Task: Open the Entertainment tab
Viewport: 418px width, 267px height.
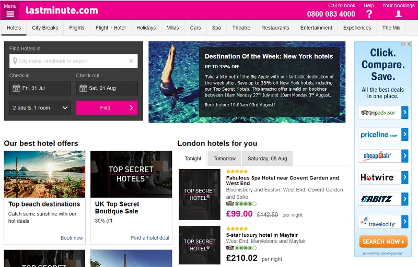Action: [x=317, y=28]
